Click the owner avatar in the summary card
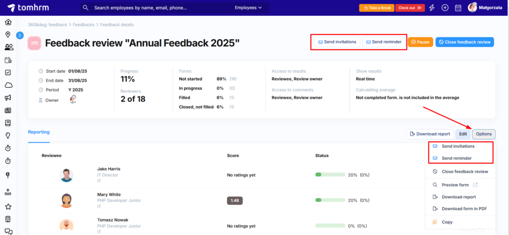The height and width of the screenshot is (235, 509). click(x=73, y=99)
